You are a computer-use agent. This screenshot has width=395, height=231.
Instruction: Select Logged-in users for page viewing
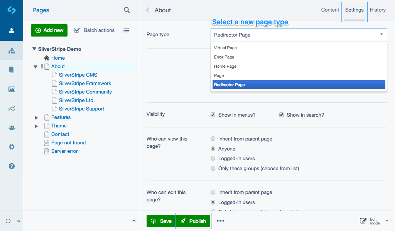point(213,158)
